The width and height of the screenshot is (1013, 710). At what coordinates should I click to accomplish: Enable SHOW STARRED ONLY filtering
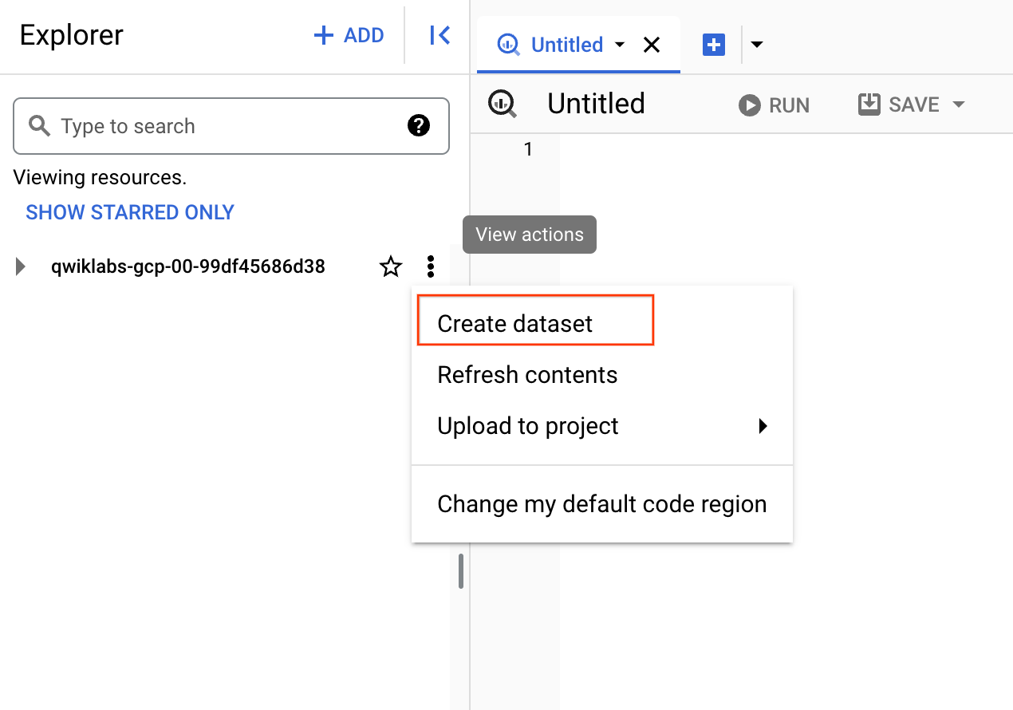129,212
